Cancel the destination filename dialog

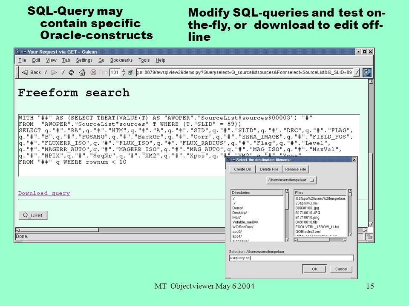pos(341,269)
